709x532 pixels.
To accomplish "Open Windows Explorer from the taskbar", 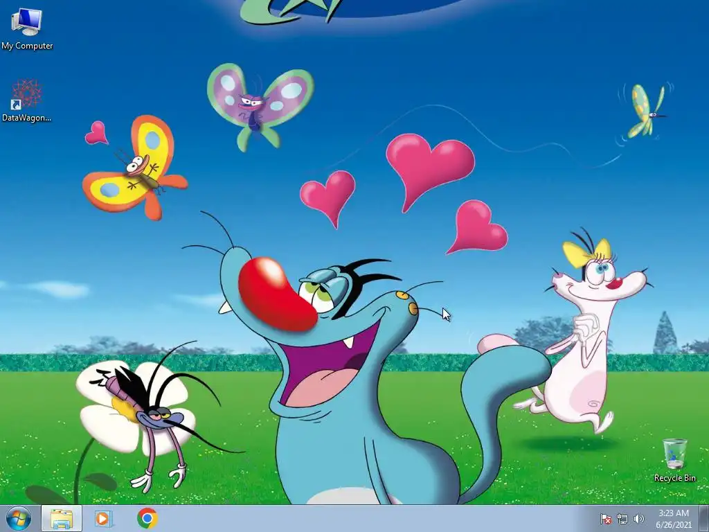I will click(62, 518).
